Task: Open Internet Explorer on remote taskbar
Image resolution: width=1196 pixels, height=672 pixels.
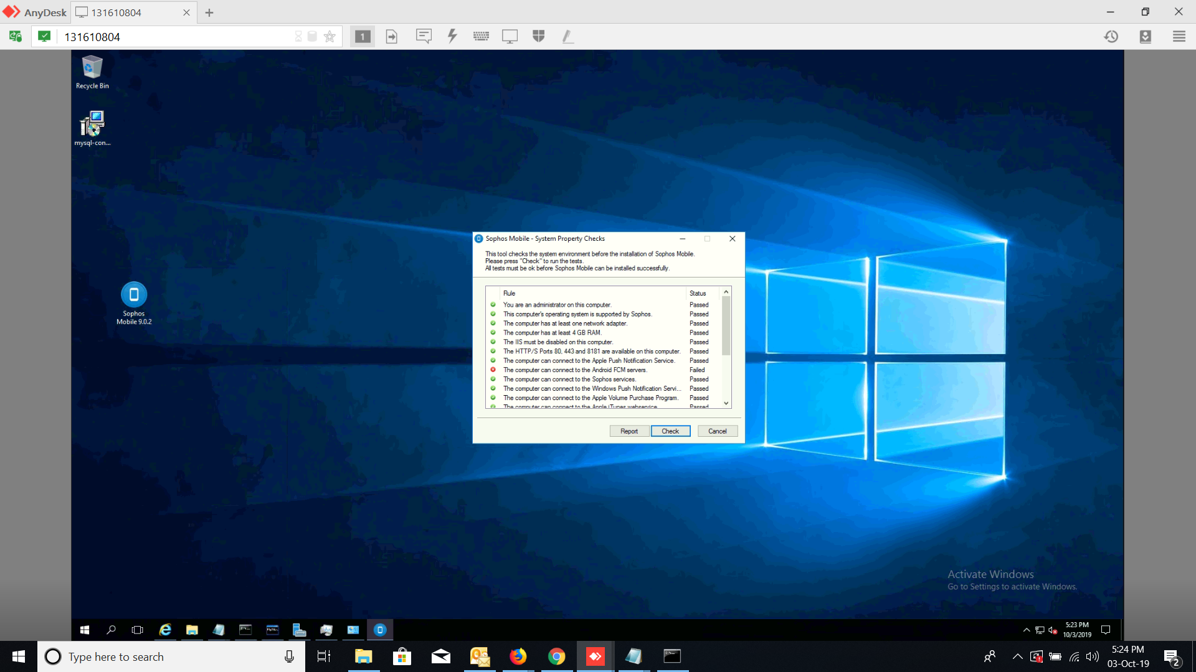Action: click(165, 630)
